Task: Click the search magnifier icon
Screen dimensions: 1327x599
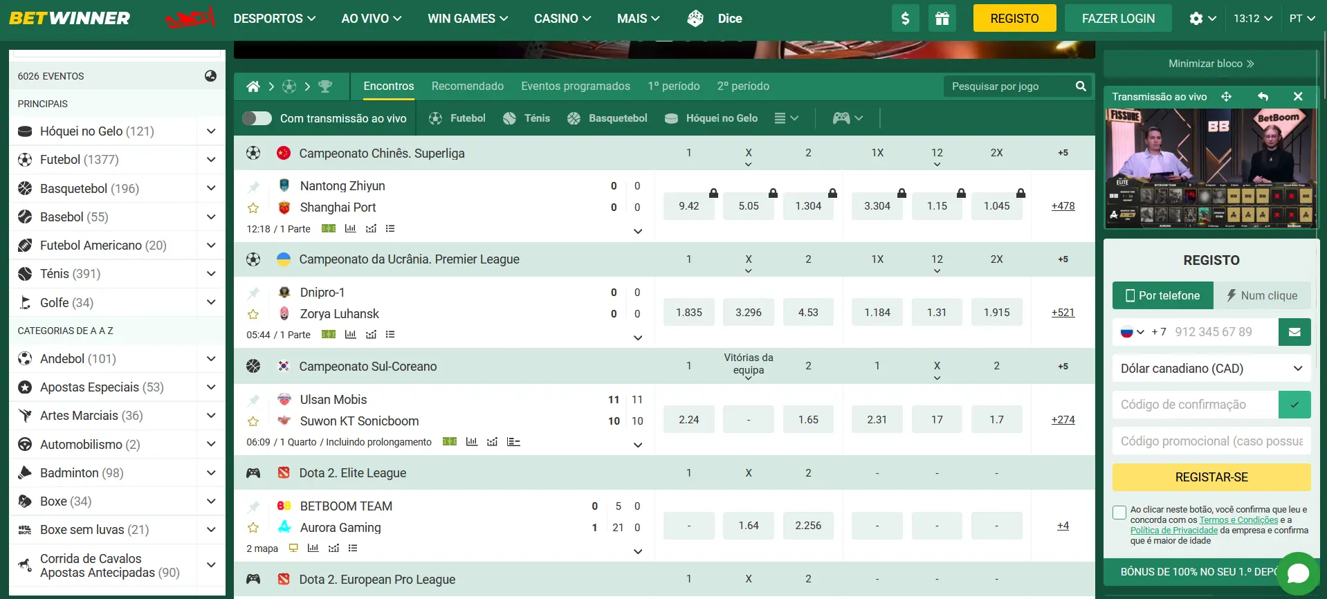Action: [1081, 86]
